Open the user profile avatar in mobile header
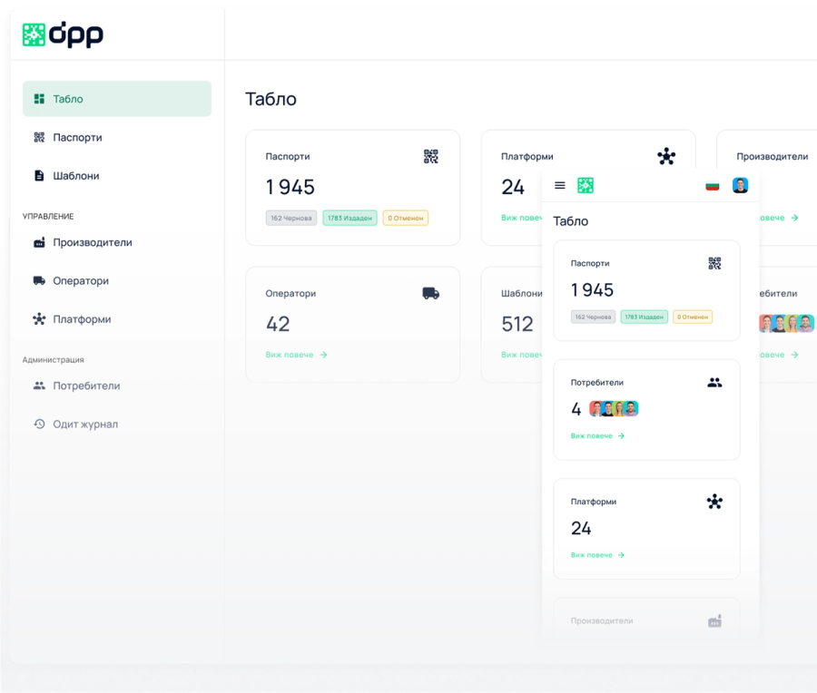 click(x=741, y=185)
